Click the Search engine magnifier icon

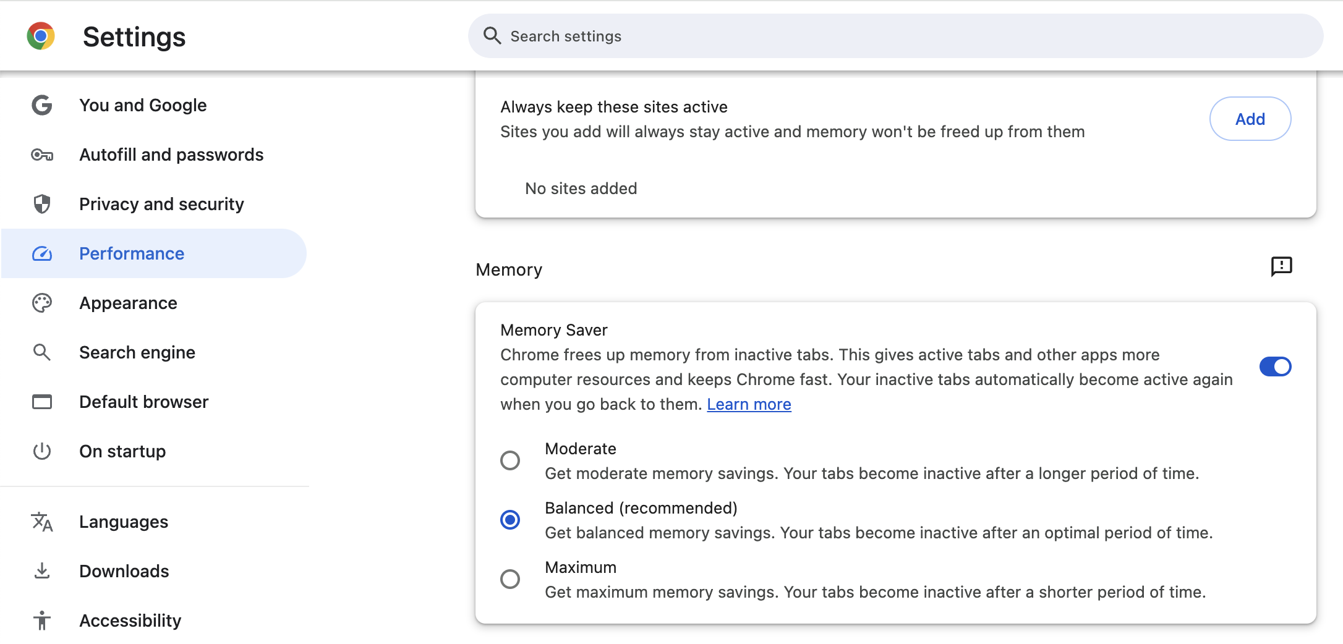point(42,352)
